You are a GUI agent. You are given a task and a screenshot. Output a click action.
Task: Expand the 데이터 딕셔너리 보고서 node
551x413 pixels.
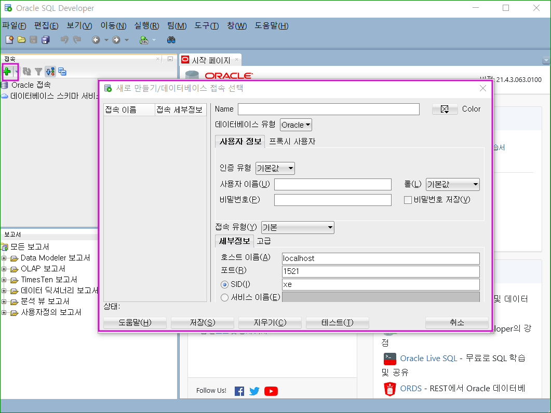(4, 291)
